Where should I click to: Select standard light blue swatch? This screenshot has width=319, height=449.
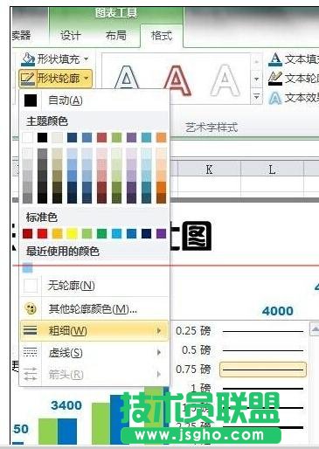coord(116,233)
